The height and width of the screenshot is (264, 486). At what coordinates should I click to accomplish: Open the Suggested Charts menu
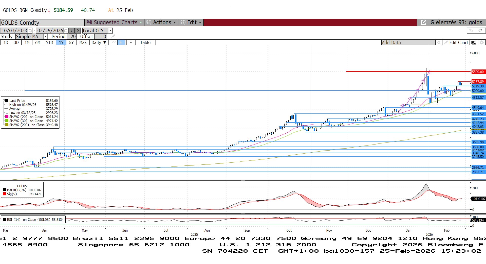coord(115,22)
